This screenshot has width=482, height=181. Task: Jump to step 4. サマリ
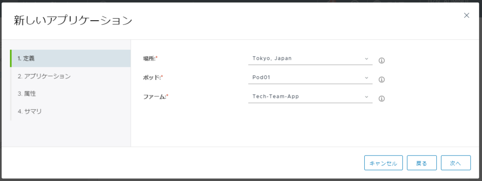pyautogui.click(x=71, y=112)
